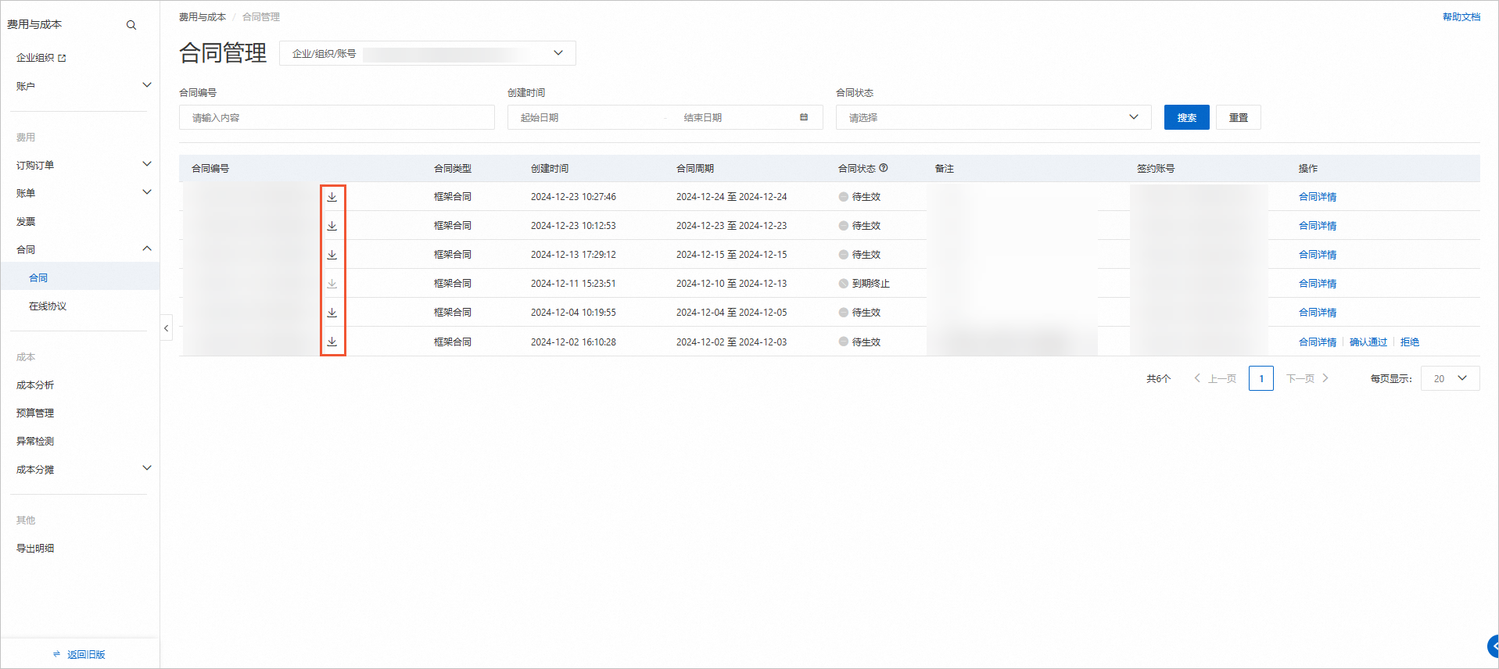Select page 1 in pagination
The image size is (1499, 669).
[x=1261, y=378]
